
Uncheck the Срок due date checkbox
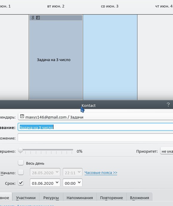pyautogui.click(x=21, y=183)
